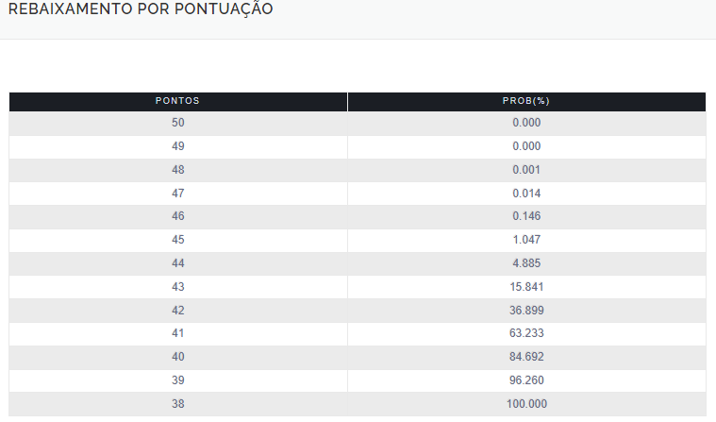716x422 pixels.
Task: Select the 45 points cell
Action: (178, 240)
